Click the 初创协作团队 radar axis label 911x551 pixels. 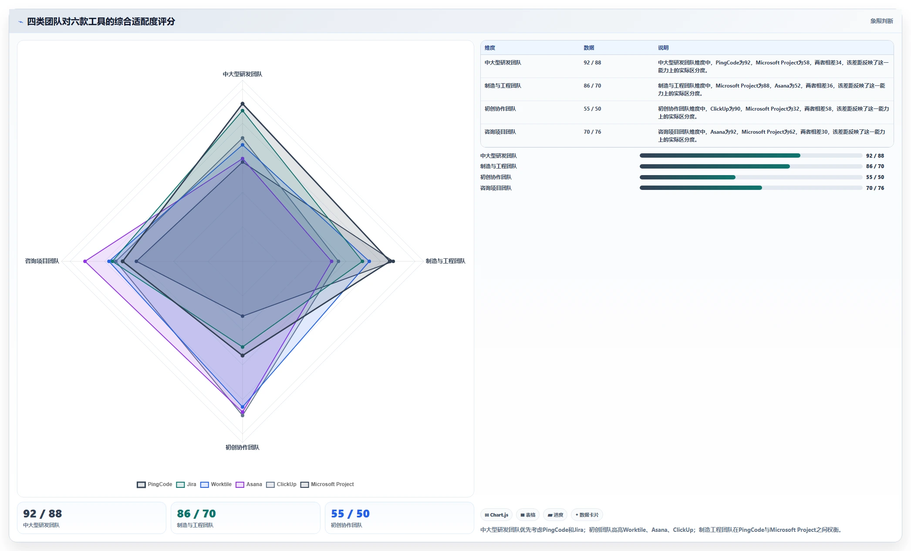(243, 447)
